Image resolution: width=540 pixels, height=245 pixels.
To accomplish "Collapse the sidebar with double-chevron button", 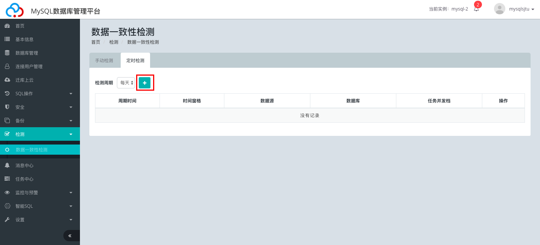I will click(72, 236).
